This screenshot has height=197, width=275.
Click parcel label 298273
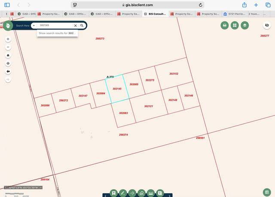click(100, 39)
